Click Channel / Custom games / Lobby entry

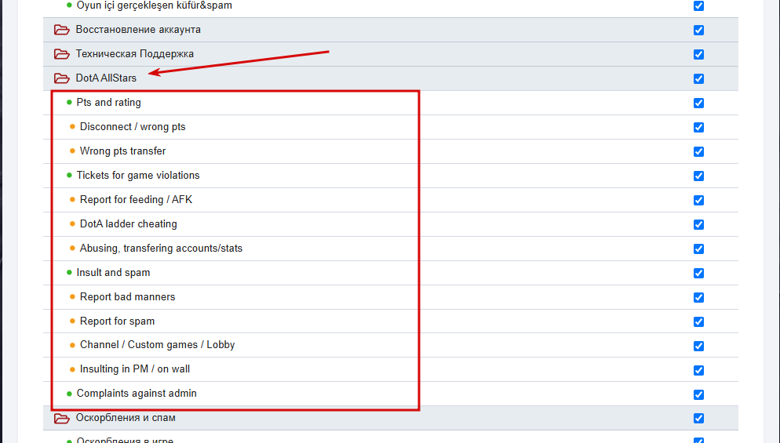coord(157,345)
